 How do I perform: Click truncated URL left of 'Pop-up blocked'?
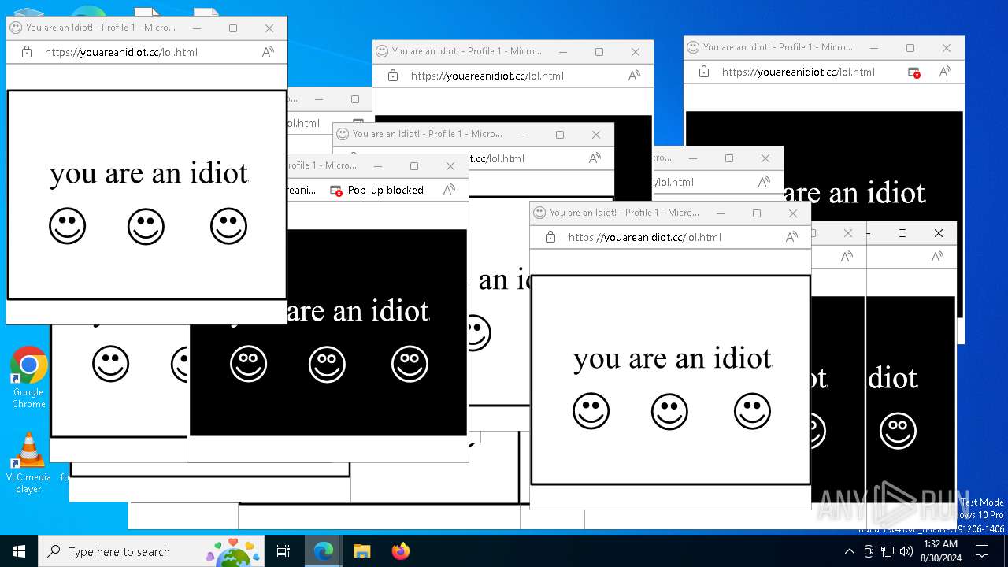tap(302, 190)
